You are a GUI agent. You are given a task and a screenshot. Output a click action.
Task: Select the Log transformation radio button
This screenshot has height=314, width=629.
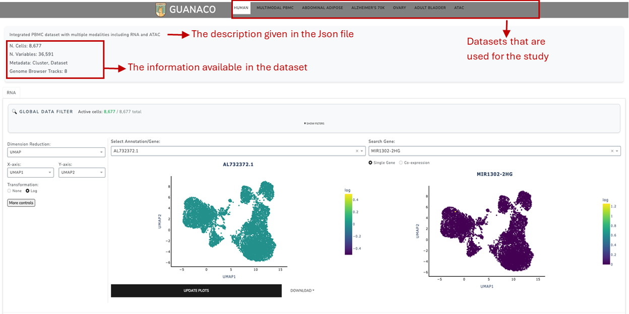point(28,191)
